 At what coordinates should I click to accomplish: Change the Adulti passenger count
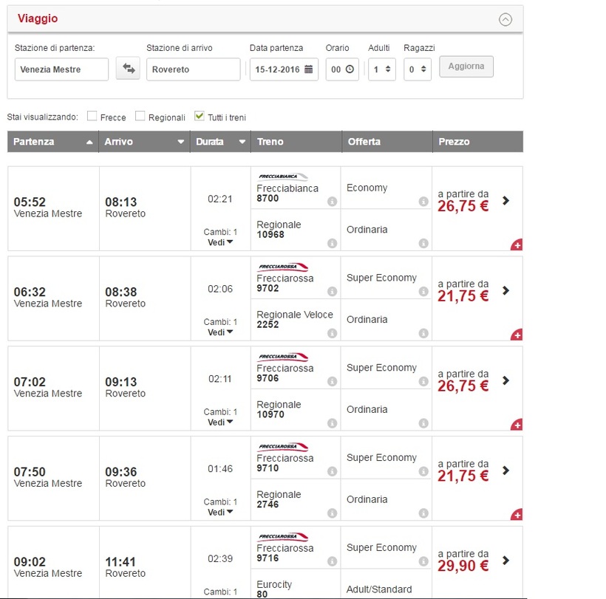(x=381, y=69)
